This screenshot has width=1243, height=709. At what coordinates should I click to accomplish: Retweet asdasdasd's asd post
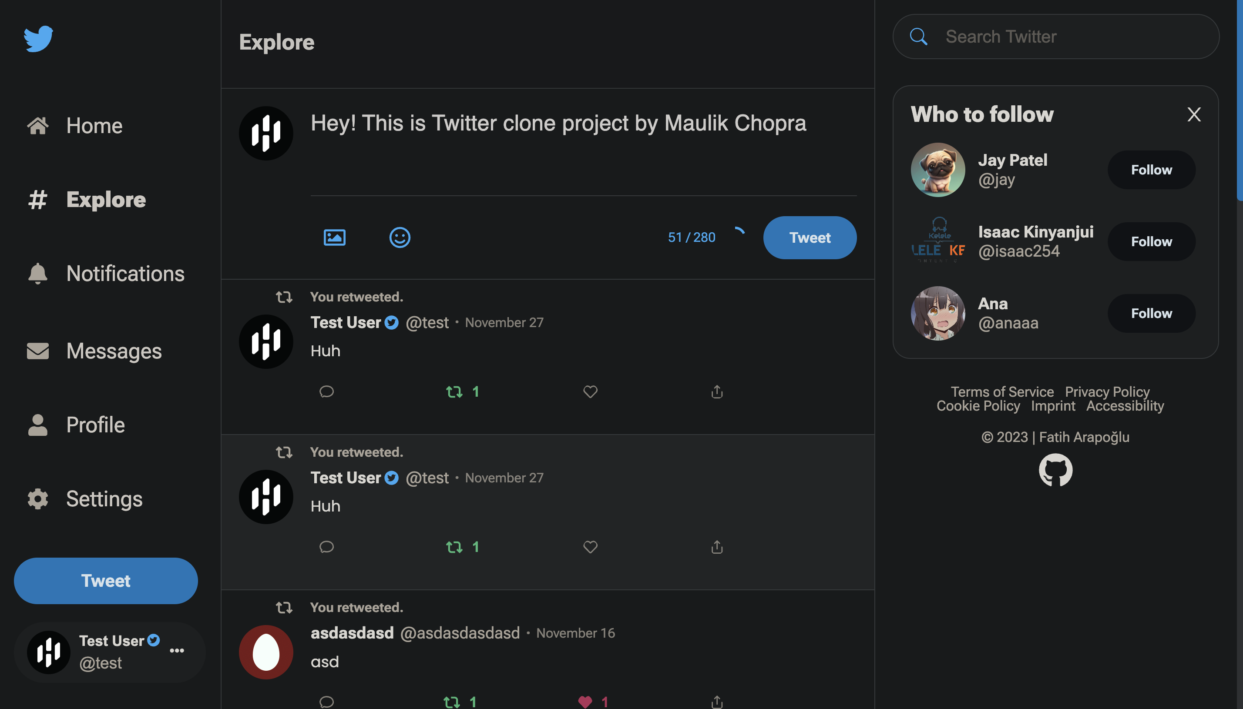point(453,701)
